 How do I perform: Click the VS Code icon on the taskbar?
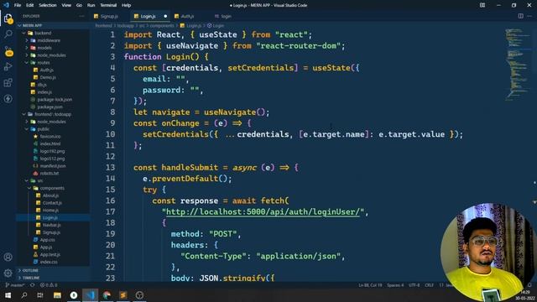[x=90, y=295]
